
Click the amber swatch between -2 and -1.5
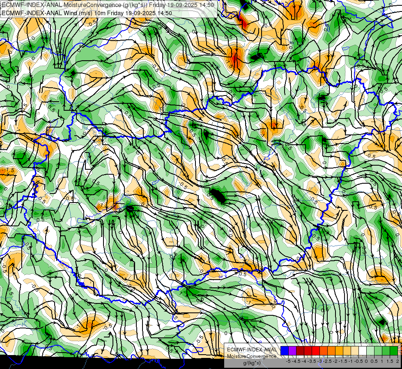[339, 351]
